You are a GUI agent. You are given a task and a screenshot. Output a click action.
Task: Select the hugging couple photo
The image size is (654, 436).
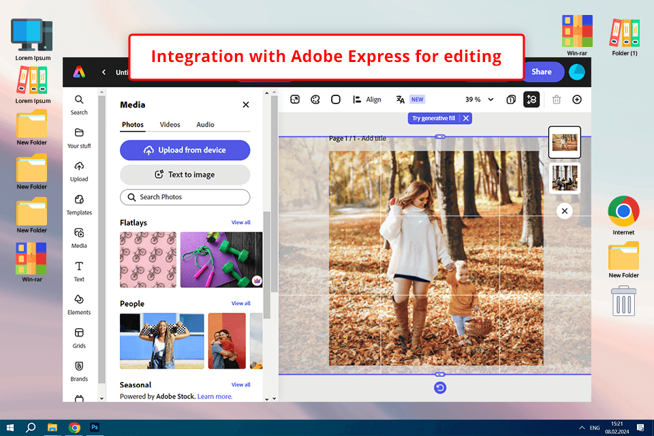pos(227,341)
